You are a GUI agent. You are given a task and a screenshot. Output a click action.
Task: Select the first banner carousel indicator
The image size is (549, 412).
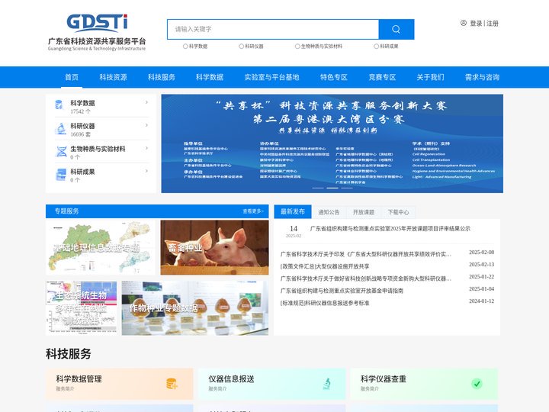tap(318, 188)
